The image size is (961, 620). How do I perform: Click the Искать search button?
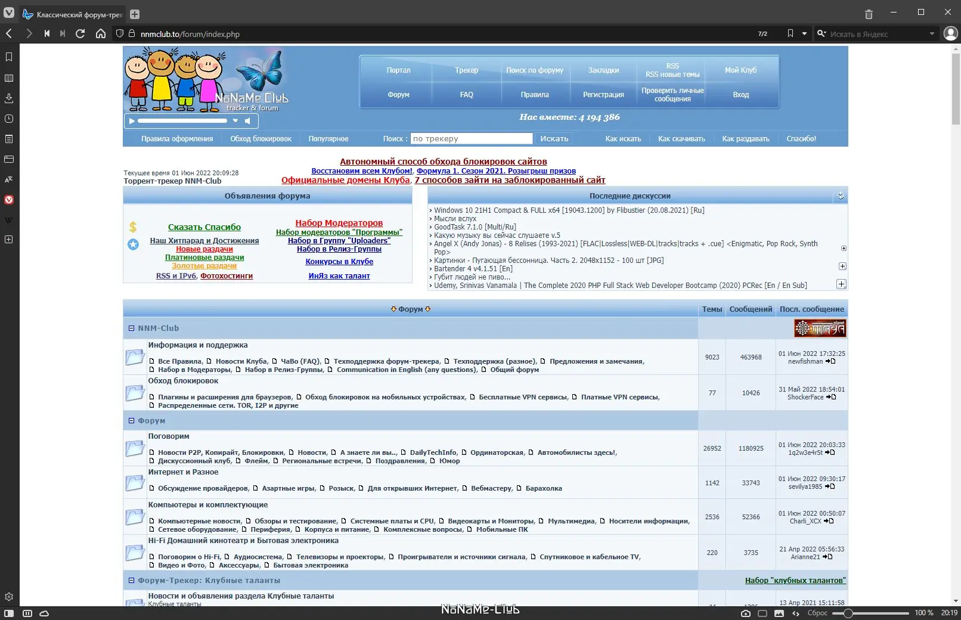(554, 139)
